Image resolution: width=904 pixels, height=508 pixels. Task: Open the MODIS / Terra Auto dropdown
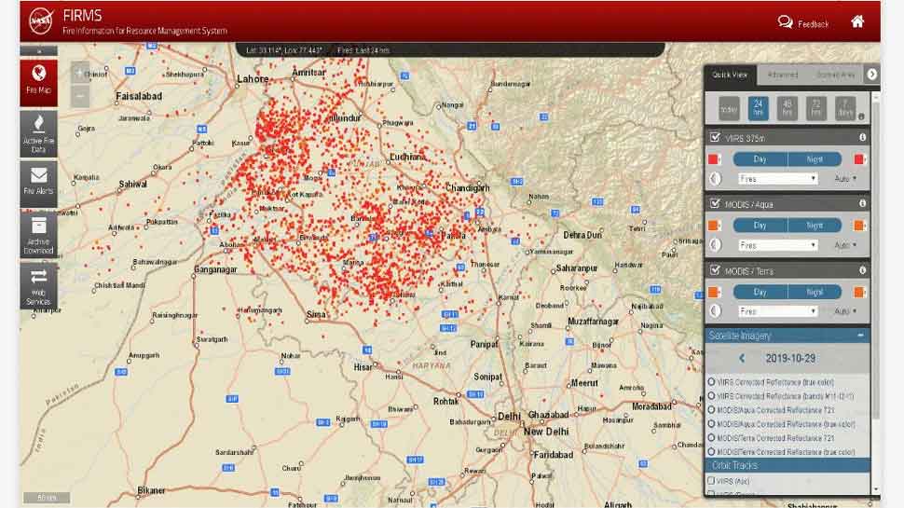click(845, 311)
